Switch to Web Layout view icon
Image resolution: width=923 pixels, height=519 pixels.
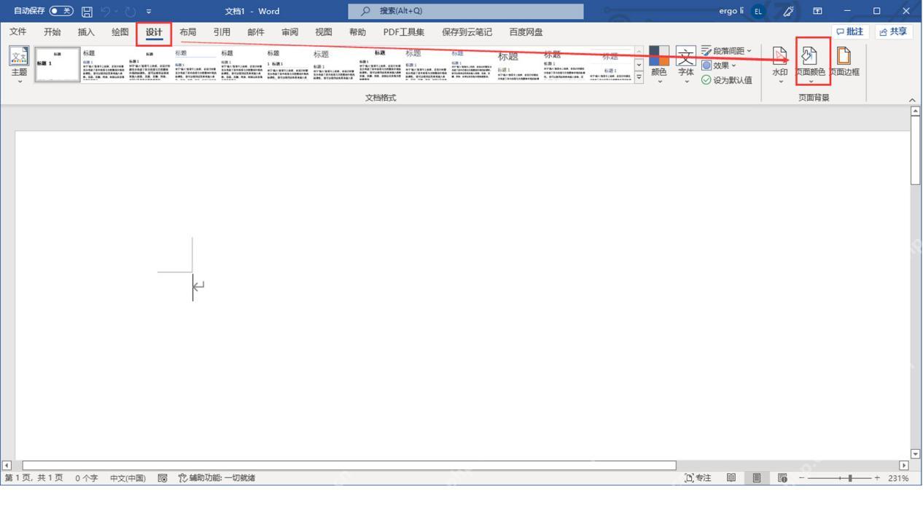tap(782, 478)
